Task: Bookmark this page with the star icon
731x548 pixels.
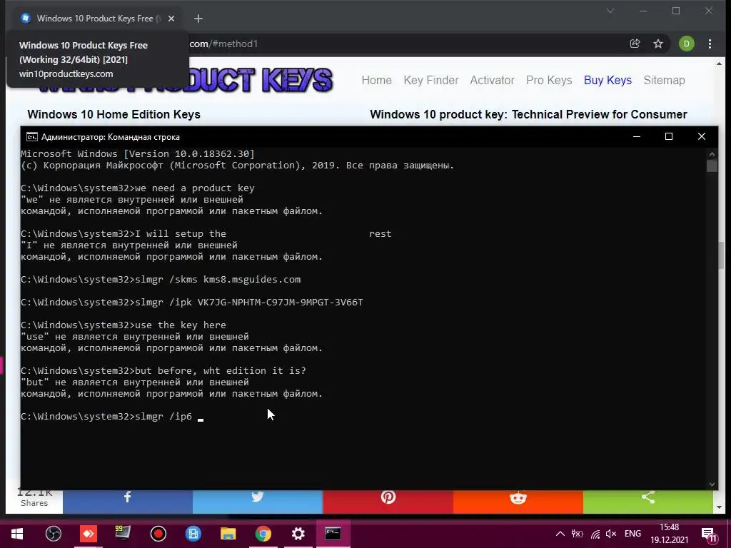Action: click(x=657, y=44)
